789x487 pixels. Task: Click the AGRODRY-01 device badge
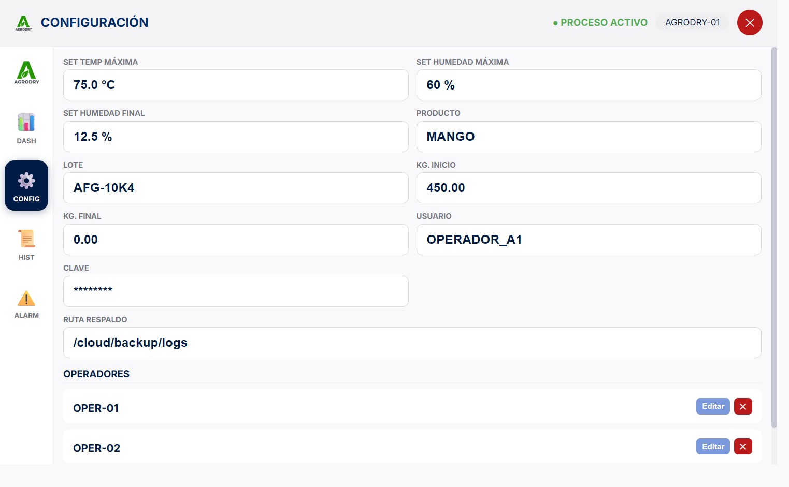pyautogui.click(x=693, y=22)
